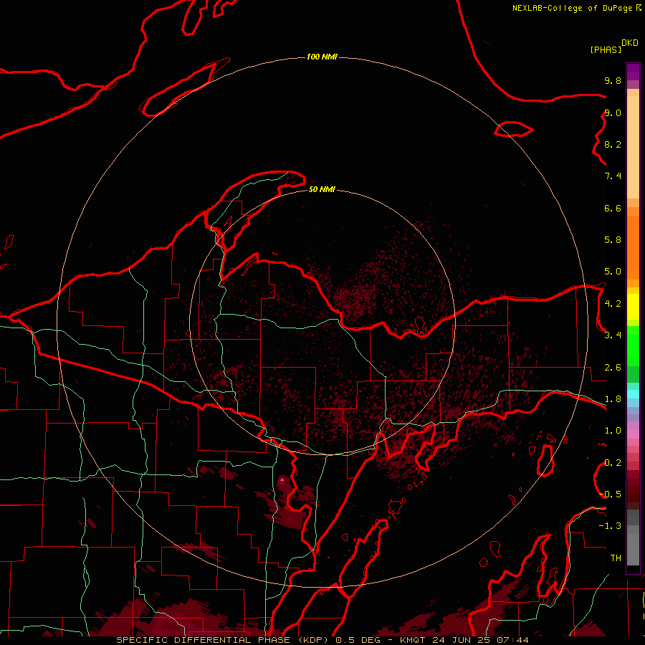645x645 pixels.
Task: Select the 7.4 value on the color scale
Action: (x=613, y=176)
